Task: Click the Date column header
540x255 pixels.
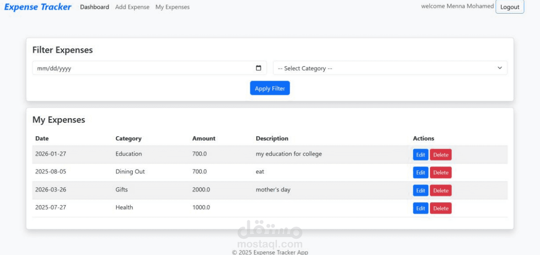Action: 42,138
